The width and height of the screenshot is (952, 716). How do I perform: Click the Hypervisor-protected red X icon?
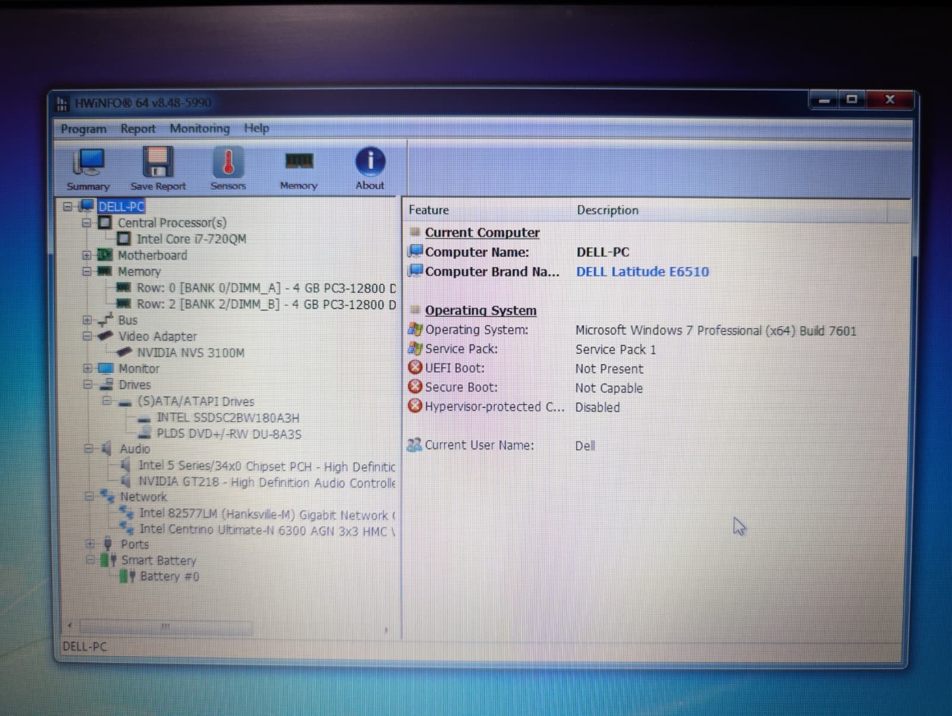(415, 406)
